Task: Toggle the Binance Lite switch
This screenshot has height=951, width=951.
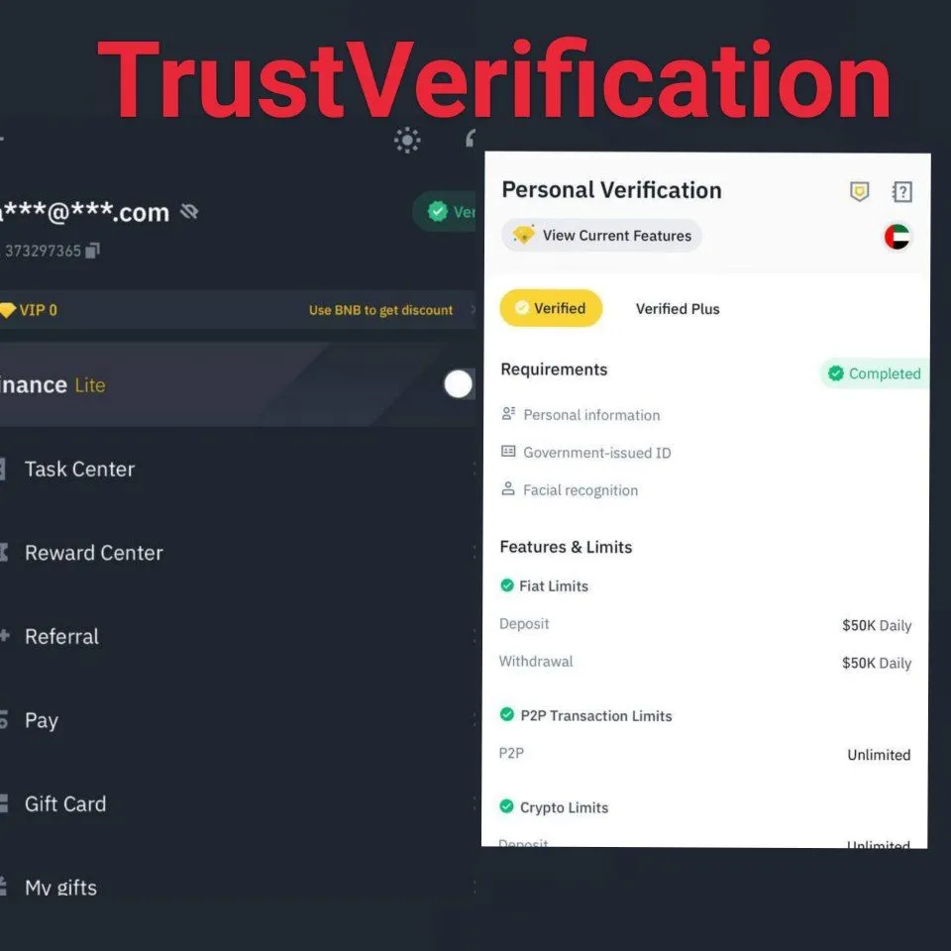Action: pyautogui.click(x=458, y=384)
